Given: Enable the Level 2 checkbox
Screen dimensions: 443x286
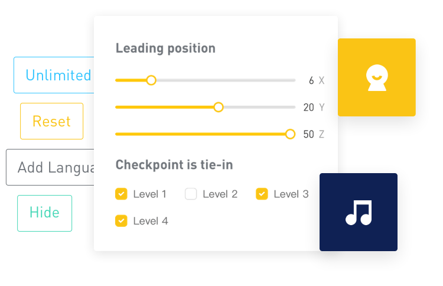Looking at the screenshot, I should click(x=191, y=194).
